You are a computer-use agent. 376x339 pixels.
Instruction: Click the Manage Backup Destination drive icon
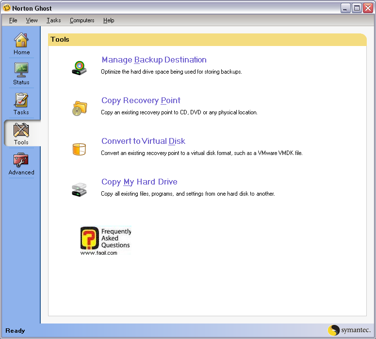79,67
